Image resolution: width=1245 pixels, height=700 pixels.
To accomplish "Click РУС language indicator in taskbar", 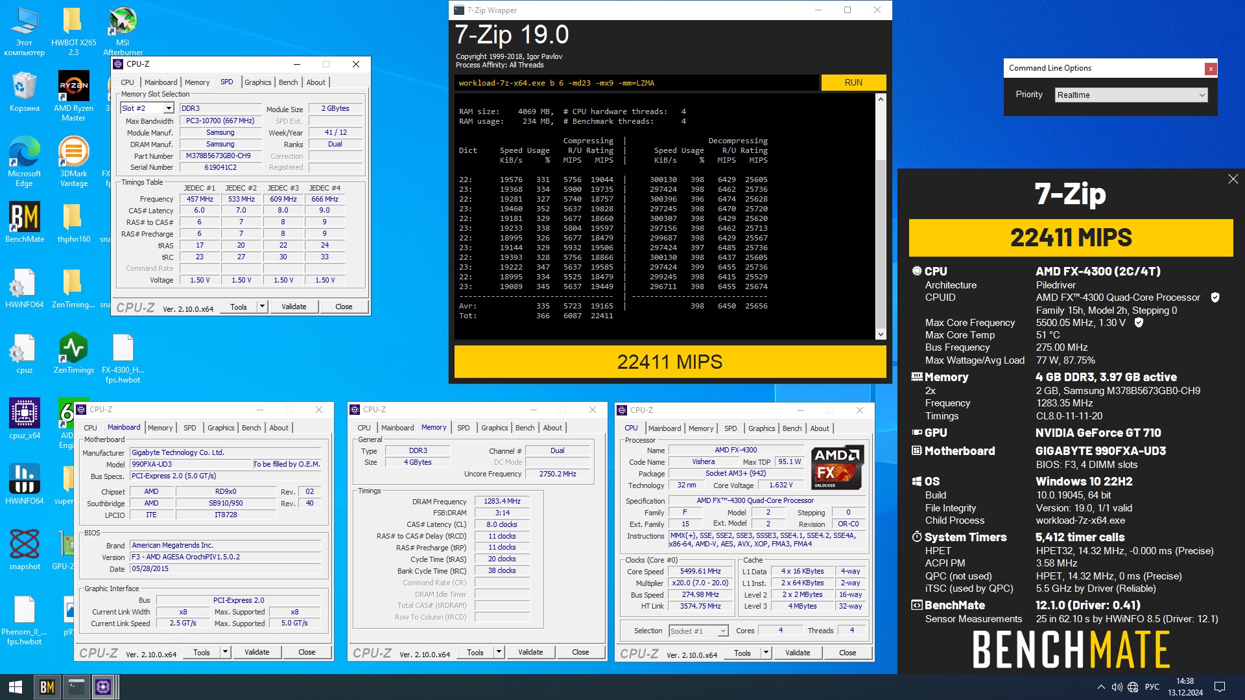I will 1152,687.
